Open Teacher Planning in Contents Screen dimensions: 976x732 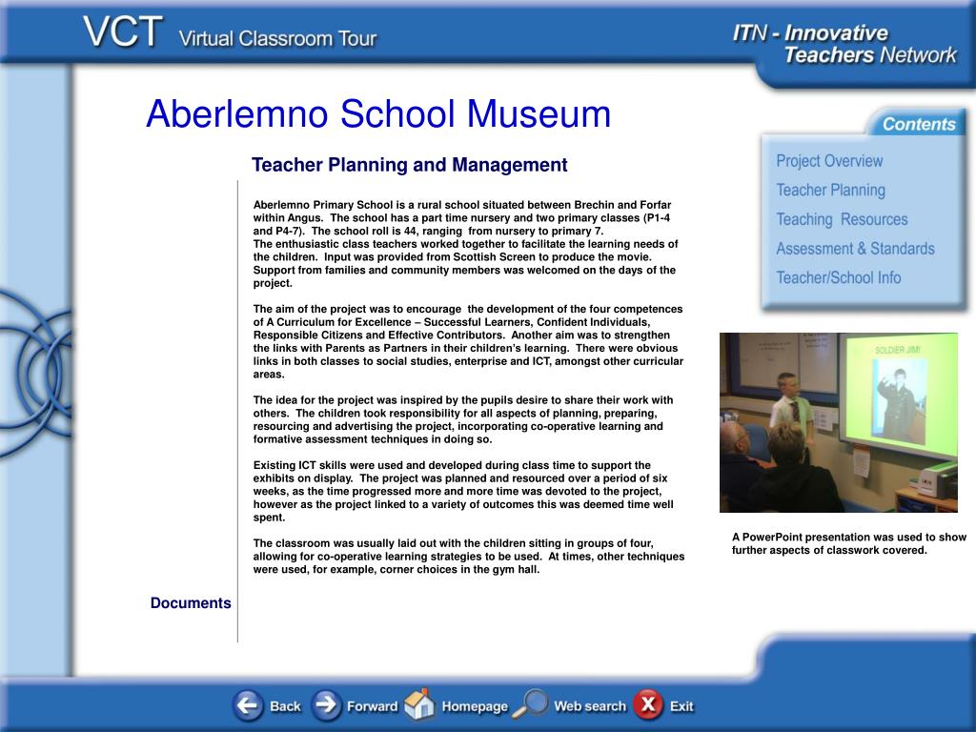point(830,191)
